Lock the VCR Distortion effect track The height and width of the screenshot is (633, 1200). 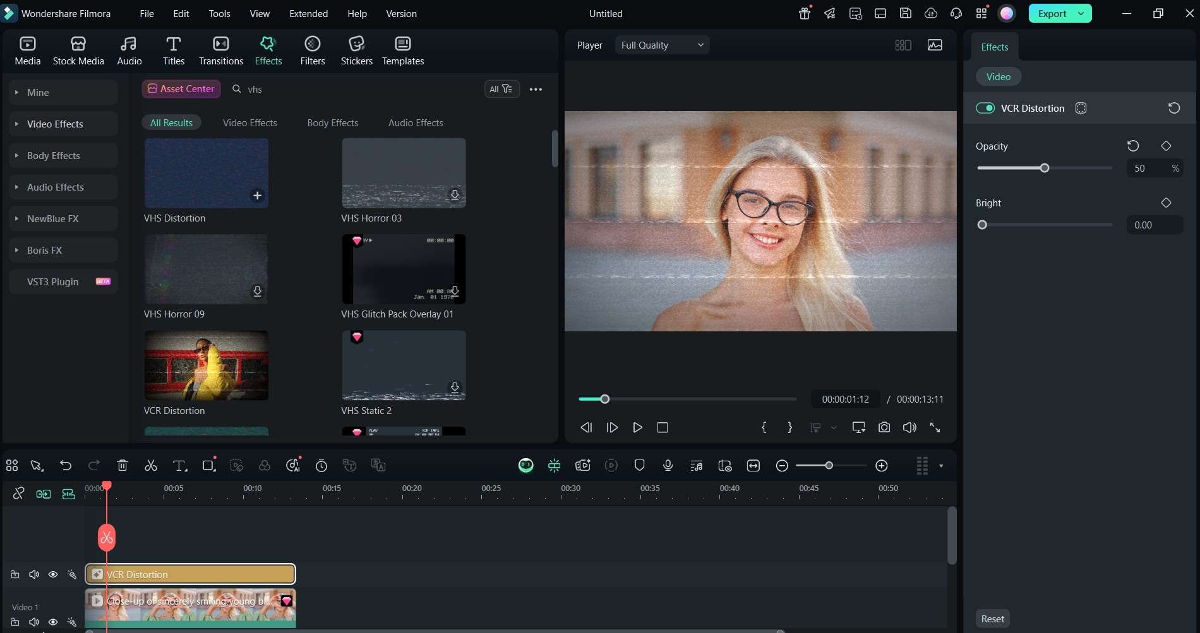(15, 574)
